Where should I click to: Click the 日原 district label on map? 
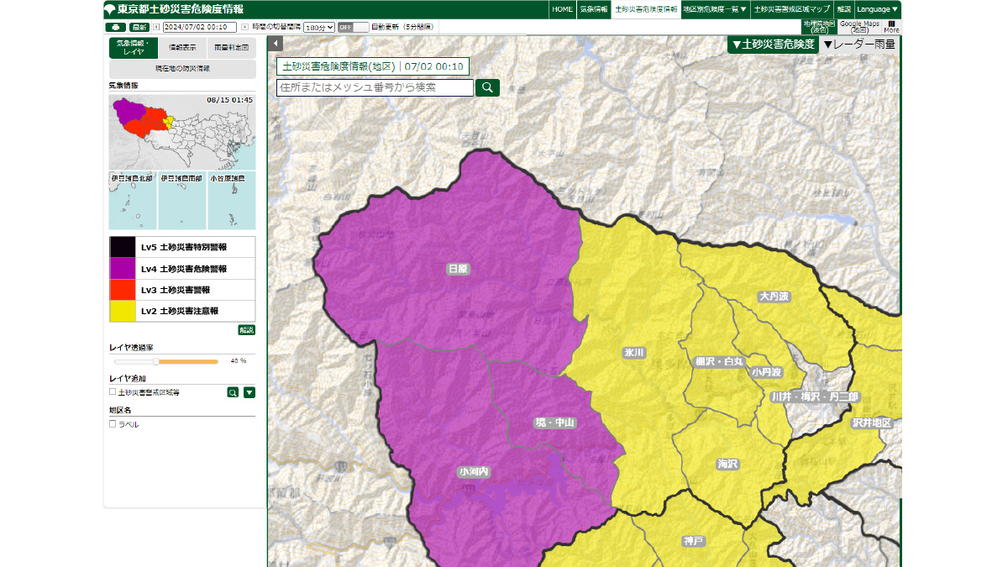coord(458,270)
